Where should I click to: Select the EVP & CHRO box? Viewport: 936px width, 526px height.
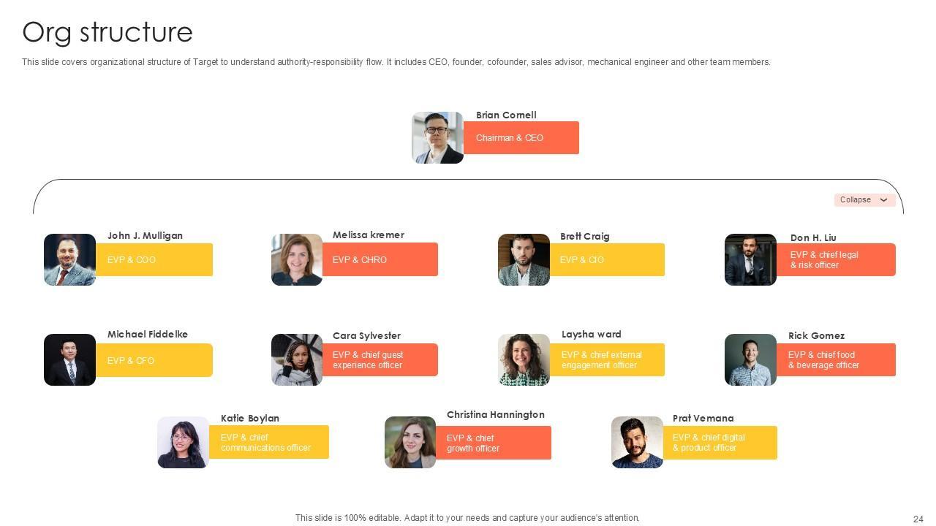click(380, 260)
